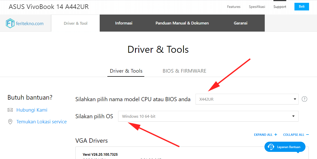317x159 pixels.
Task: Click the ASUS VivoBook 14 A442UR title
Action: pos(49,7)
